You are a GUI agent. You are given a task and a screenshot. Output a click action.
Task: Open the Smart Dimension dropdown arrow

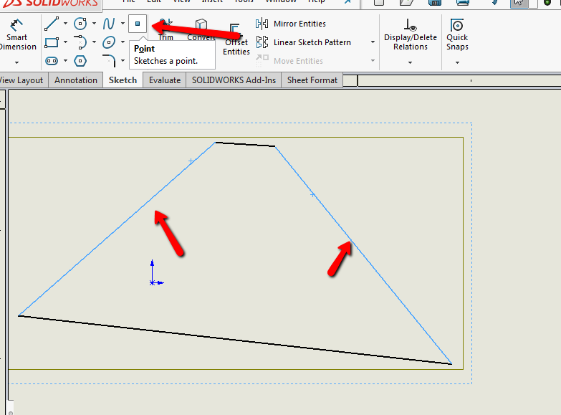pos(16,62)
